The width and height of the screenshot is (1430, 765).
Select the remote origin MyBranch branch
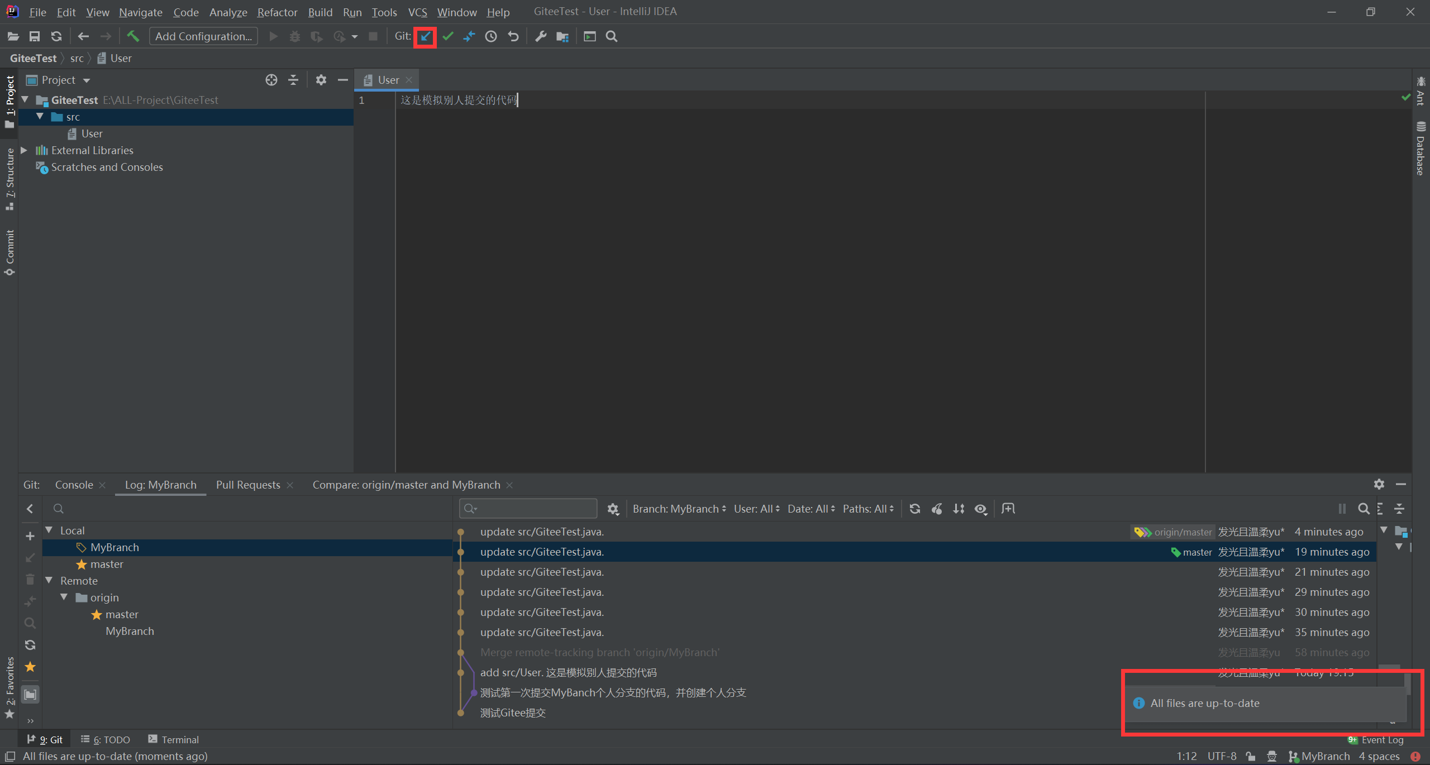click(x=130, y=631)
